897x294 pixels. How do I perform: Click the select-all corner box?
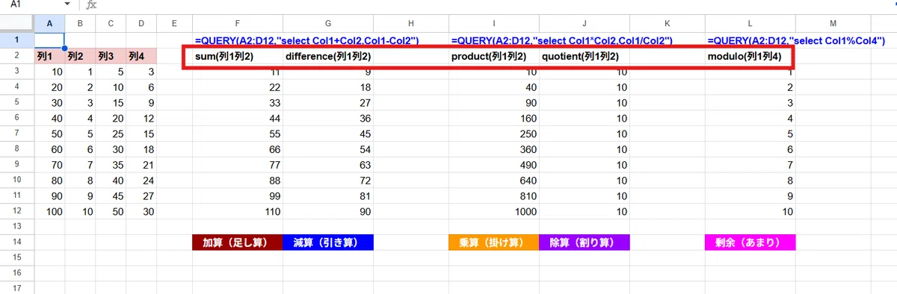pyautogui.click(x=17, y=24)
